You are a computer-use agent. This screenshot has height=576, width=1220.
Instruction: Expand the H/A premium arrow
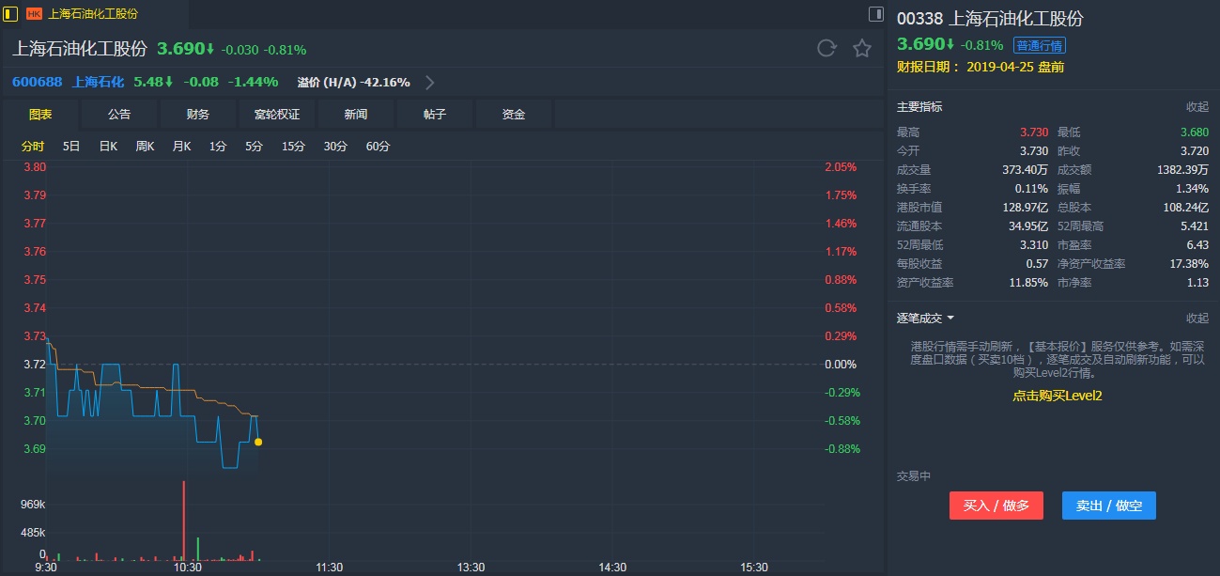tap(430, 83)
